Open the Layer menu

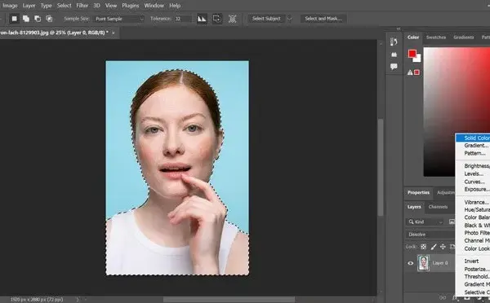pyautogui.click(x=29, y=6)
